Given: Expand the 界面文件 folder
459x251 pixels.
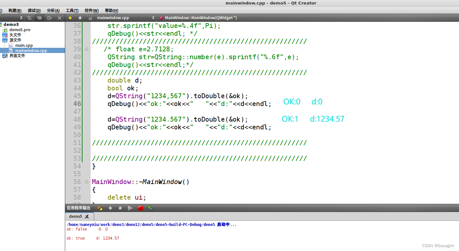Looking at the screenshot, I should [17, 56].
